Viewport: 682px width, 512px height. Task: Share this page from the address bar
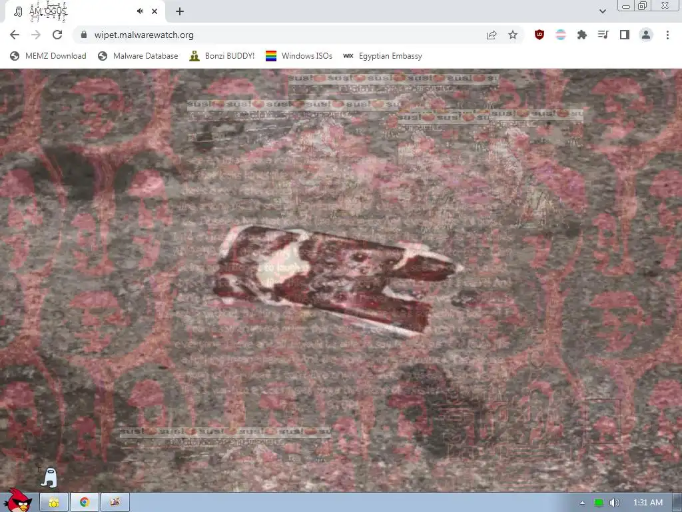[x=492, y=35]
